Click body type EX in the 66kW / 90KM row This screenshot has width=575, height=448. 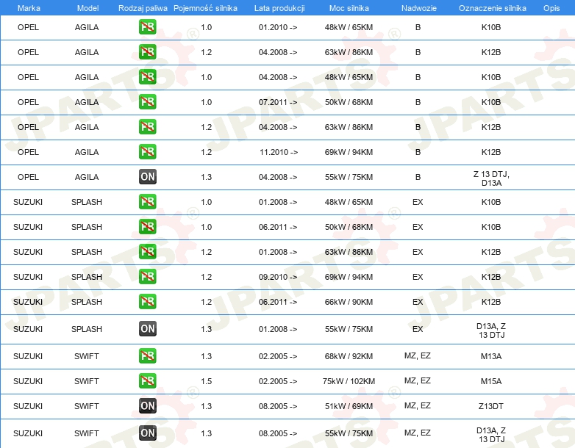point(418,302)
